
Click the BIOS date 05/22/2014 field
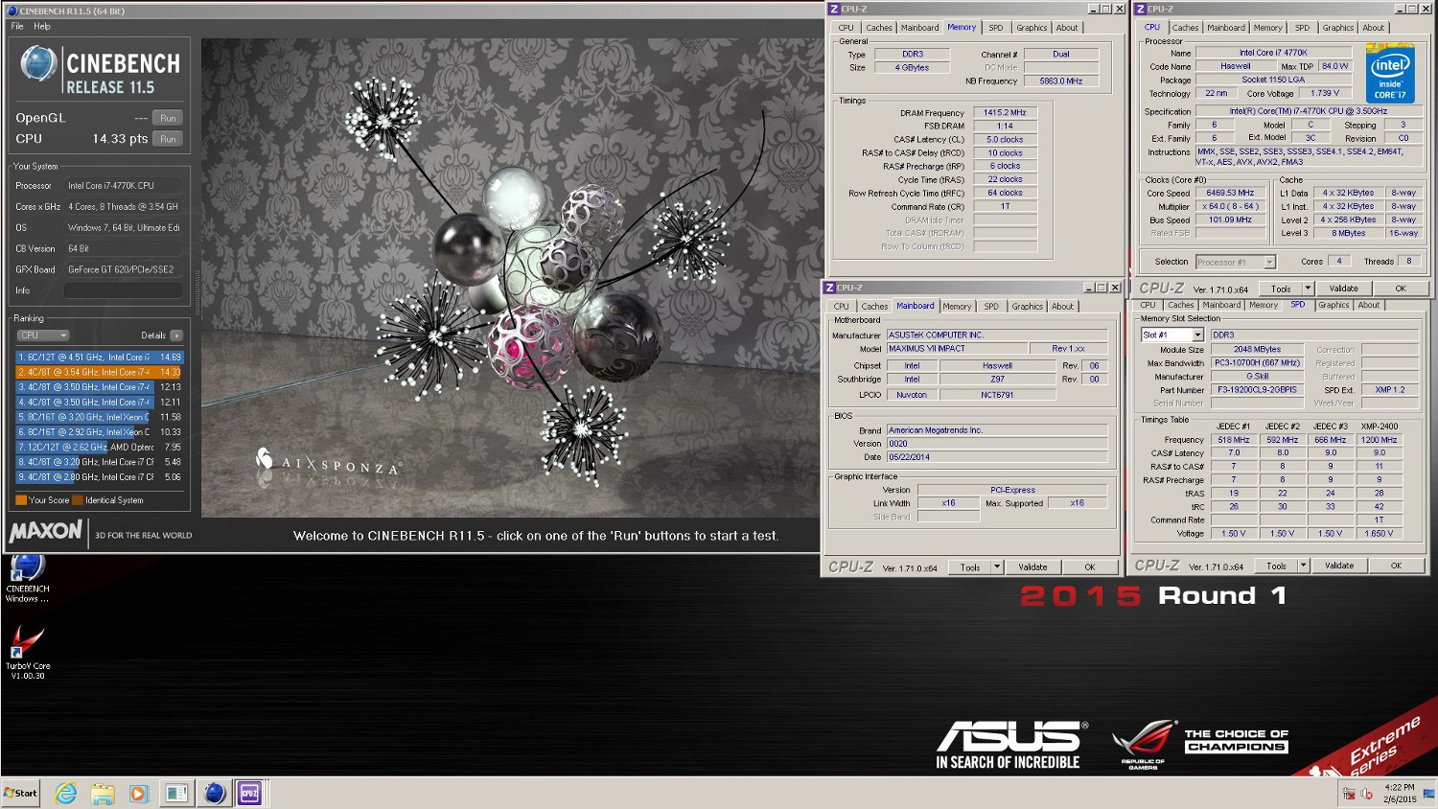997,457
